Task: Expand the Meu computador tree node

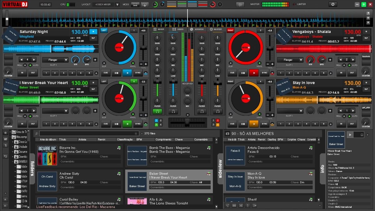Action: pyautogui.click(x=10, y=137)
